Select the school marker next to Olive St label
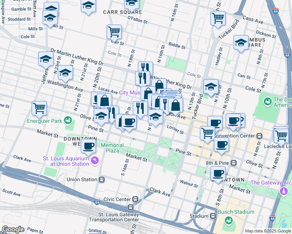Image resolution: width=292 pixels, height=234 pixels. (x=101, y=116)
